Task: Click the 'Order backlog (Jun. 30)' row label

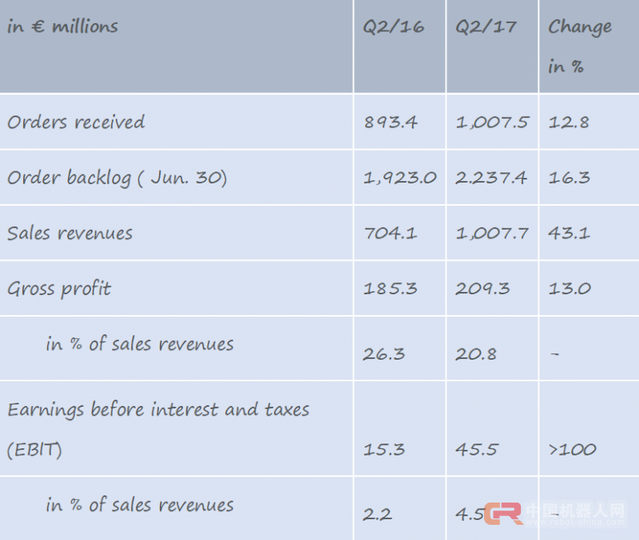Action: [117, 178]
